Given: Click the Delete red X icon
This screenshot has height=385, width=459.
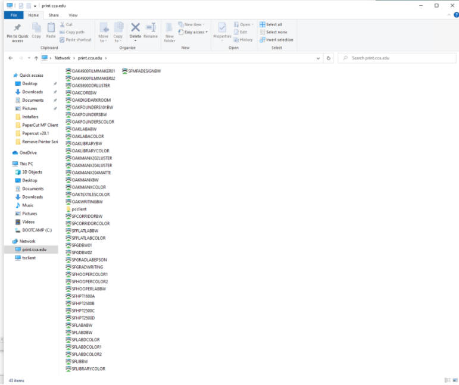Looking at the screenshot, I should pyautogui.click(x=135, y=27).
